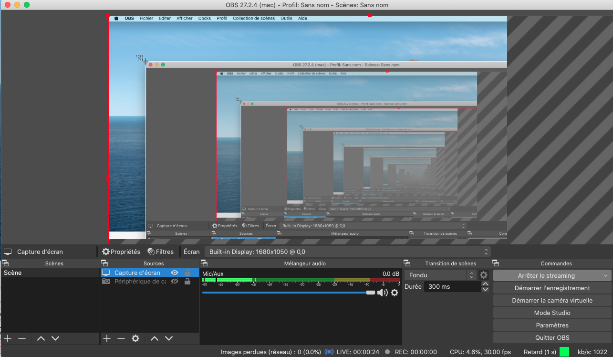Move the scene up in Scènes list
Screen dimensions: 613x357
point(41,338)
